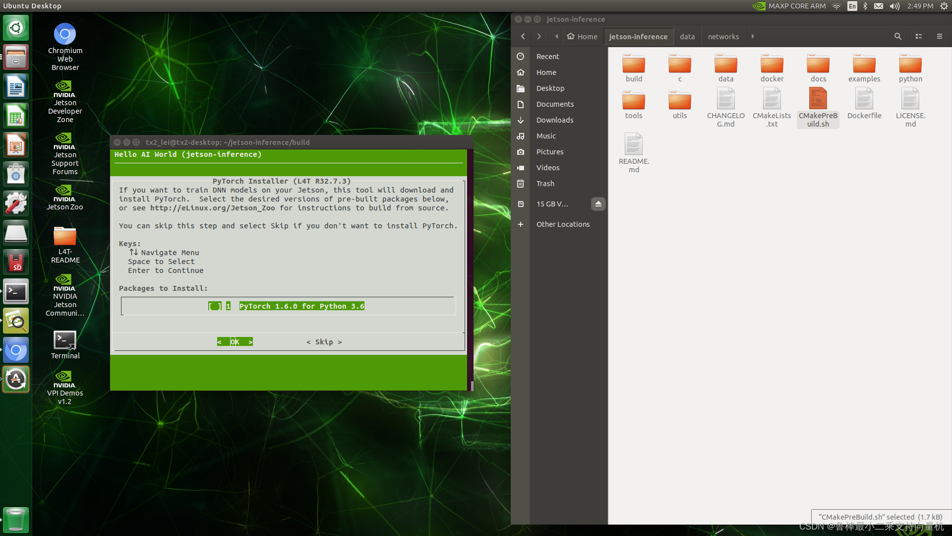Open VPI Demos v1.2 shortcut
The height and width of the screenshot is (536, 952).
[x=65, y=388]
